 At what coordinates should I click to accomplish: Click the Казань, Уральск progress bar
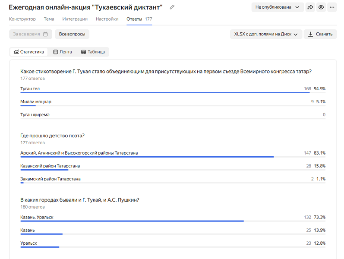coord(173,221)
